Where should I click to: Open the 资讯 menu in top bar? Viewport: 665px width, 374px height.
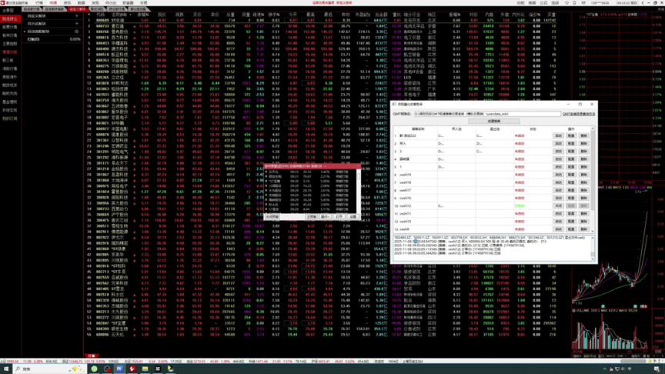point(68,3)
